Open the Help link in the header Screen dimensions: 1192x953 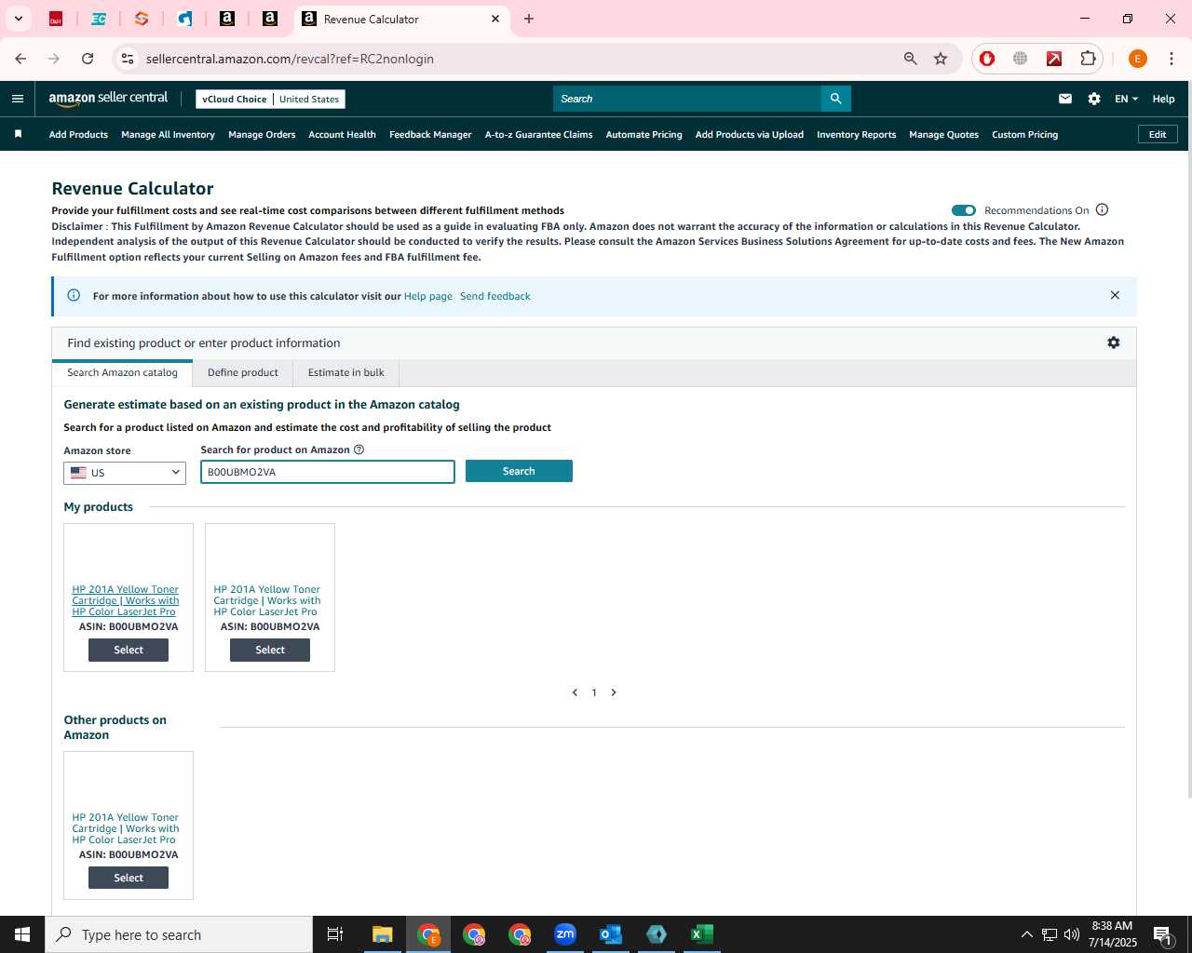pos(1163,99)
